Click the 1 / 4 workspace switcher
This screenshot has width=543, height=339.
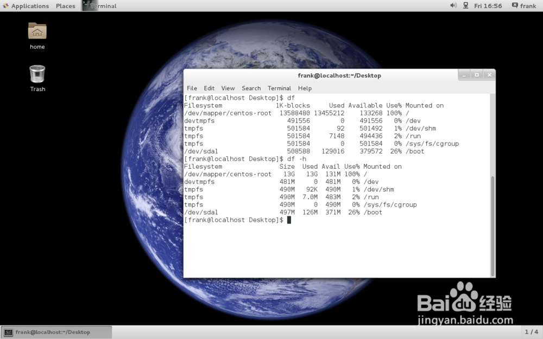(x=531, y=332)
